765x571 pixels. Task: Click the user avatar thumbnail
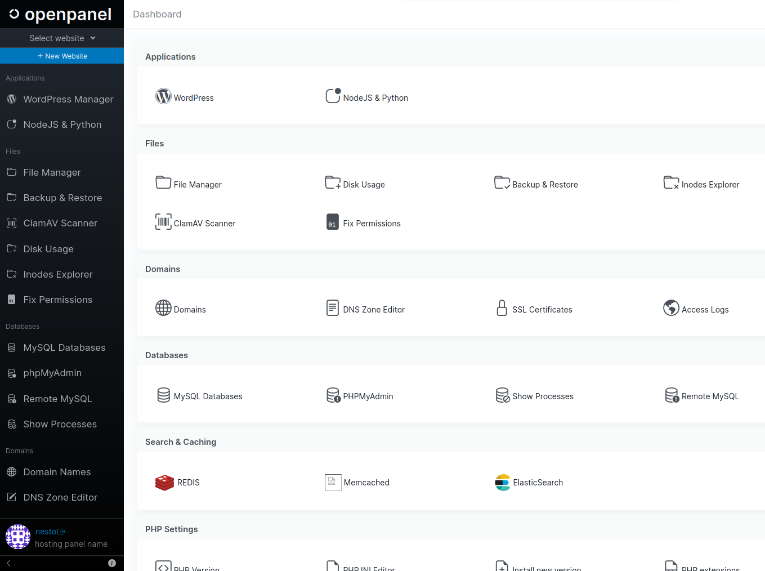(18, 537)
